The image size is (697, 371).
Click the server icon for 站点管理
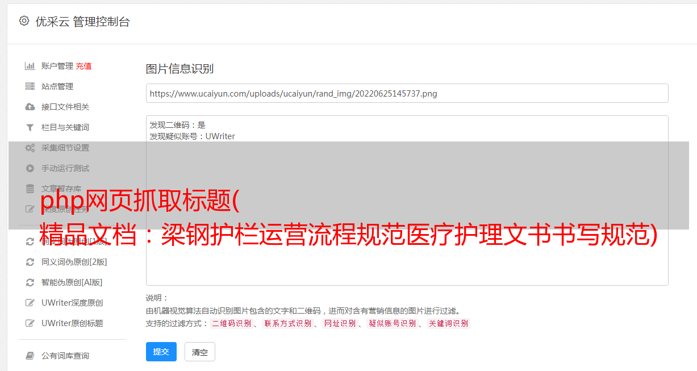(x=30, y=86)
